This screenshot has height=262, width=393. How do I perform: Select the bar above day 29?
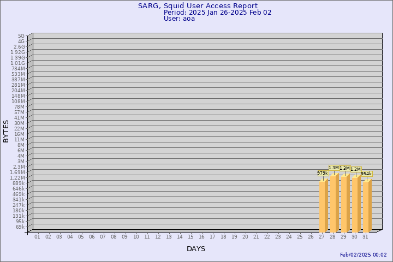click(x=345, y=204)
